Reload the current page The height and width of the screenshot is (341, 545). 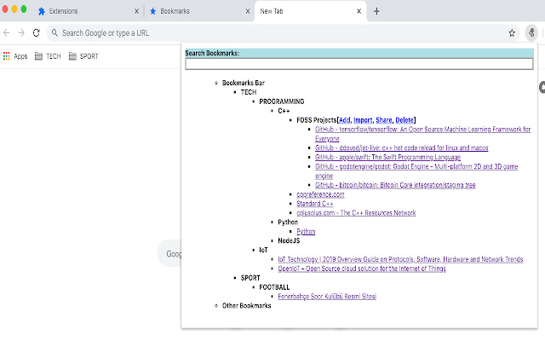tap(36, 32)
